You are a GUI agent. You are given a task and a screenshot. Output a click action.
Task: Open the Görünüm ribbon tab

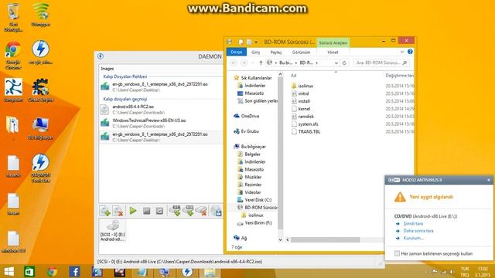(301, 52)
